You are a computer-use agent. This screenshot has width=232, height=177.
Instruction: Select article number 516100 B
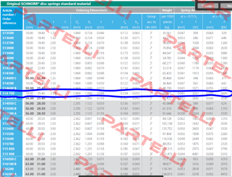tap(9, 164)
